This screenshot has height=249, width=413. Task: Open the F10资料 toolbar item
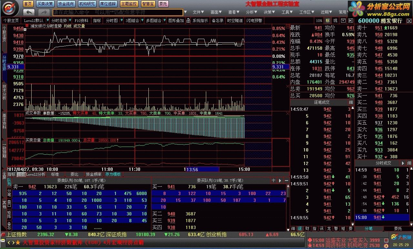tap(82, 20)
